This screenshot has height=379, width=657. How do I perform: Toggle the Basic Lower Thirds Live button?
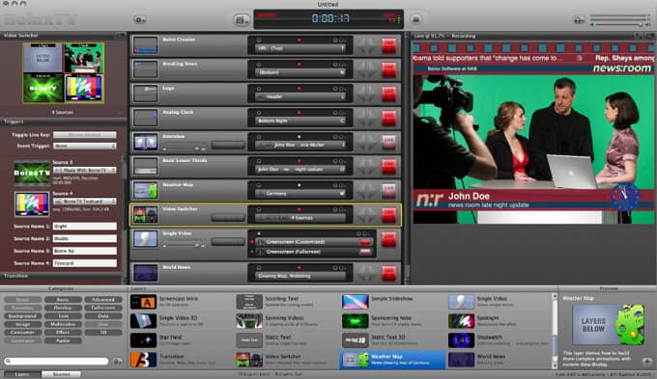coord(388,167)
